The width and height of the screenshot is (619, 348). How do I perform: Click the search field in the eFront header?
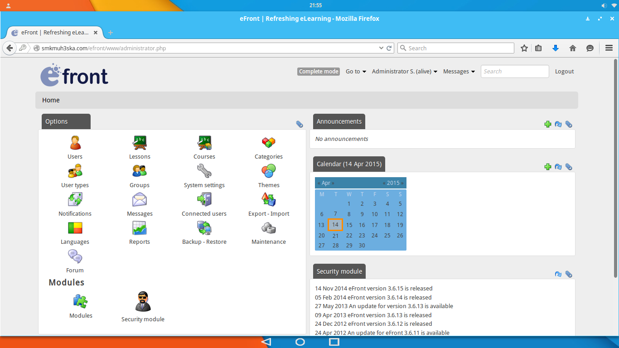coord(515,71)
